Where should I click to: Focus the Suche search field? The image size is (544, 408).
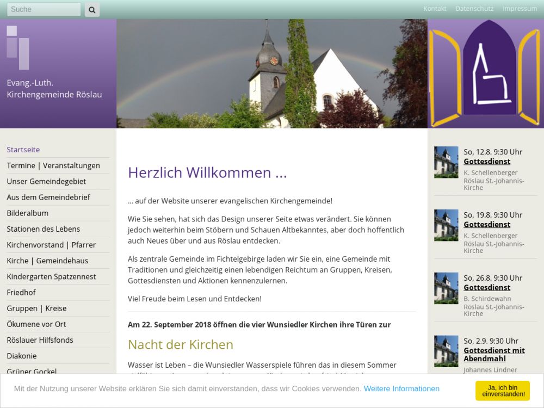(x=44, y=9)
